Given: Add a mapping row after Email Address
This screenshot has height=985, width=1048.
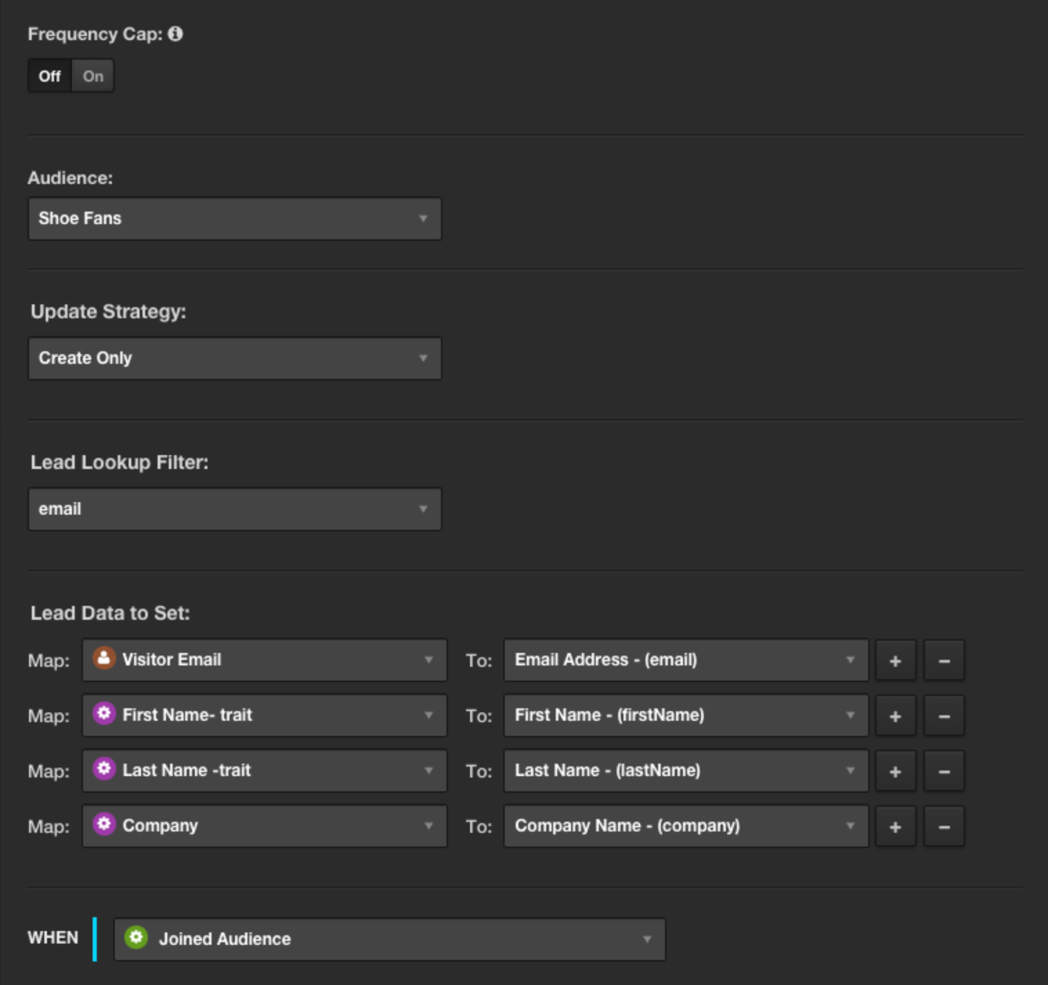Looking at the screenshot, I should [x=895, y=661].
